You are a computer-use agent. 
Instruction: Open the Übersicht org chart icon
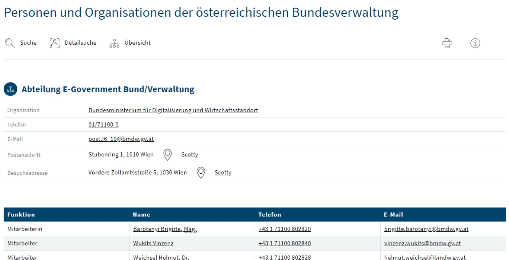(114, 43)
